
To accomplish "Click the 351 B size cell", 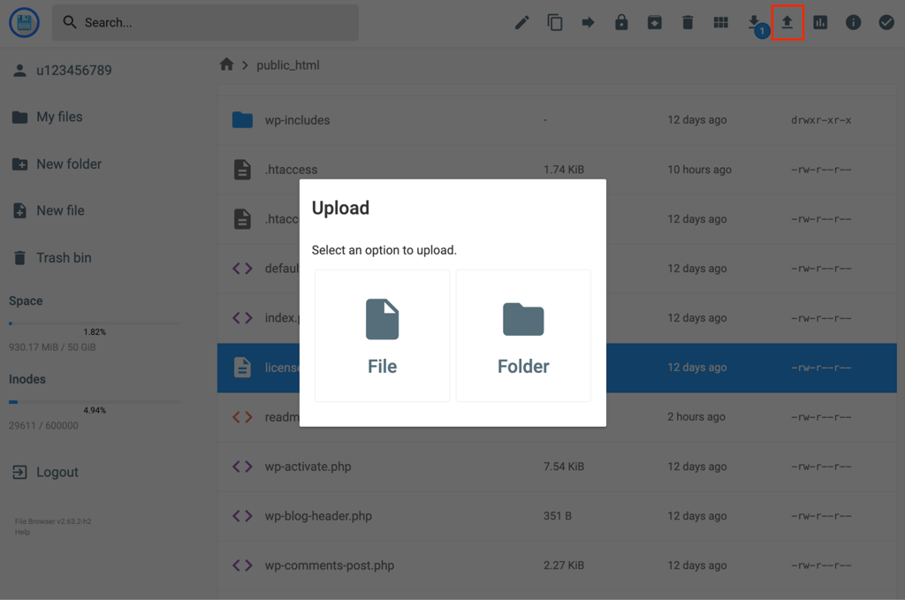I will click(558, 516).
